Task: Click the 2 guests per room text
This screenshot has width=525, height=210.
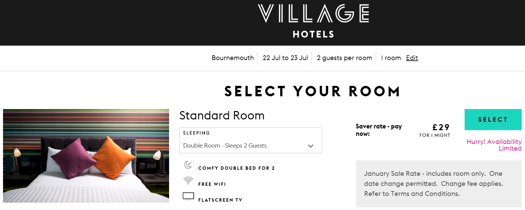Action: (x=345, y=58)
